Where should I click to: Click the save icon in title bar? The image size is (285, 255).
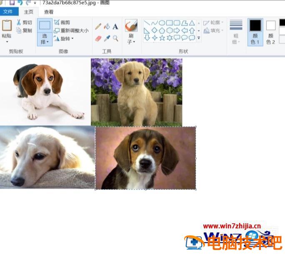point(12,3)
